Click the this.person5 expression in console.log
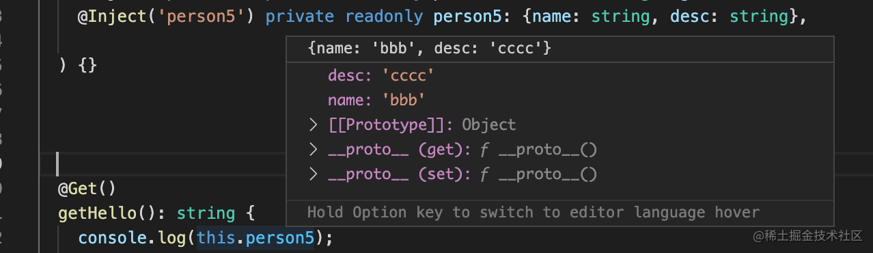Screen dimensions: 873x253 pyautogui.click(x=255, y=238)
